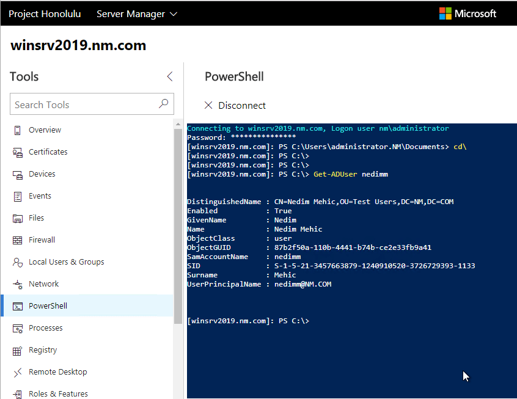
Task: Click the Search Tools magnifier icon
Action: pos(163,104)
